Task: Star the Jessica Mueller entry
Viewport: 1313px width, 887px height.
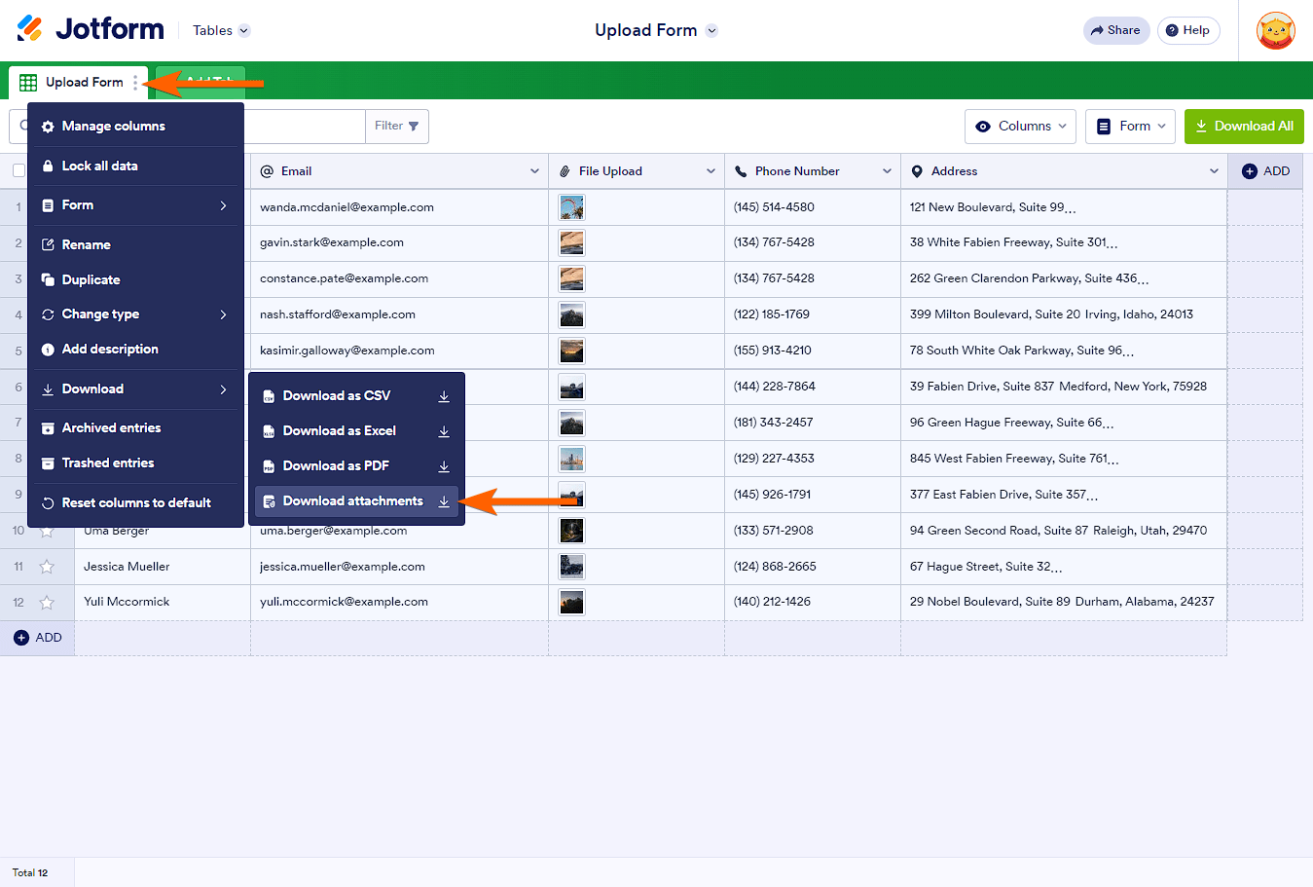Action: pos(47,567)
